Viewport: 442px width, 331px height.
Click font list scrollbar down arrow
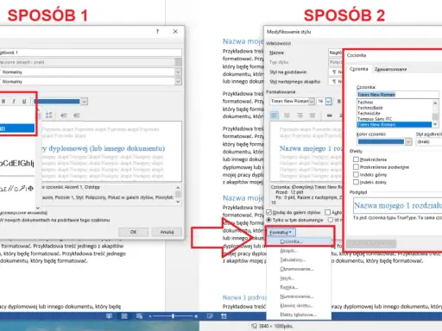click(435, 124)
